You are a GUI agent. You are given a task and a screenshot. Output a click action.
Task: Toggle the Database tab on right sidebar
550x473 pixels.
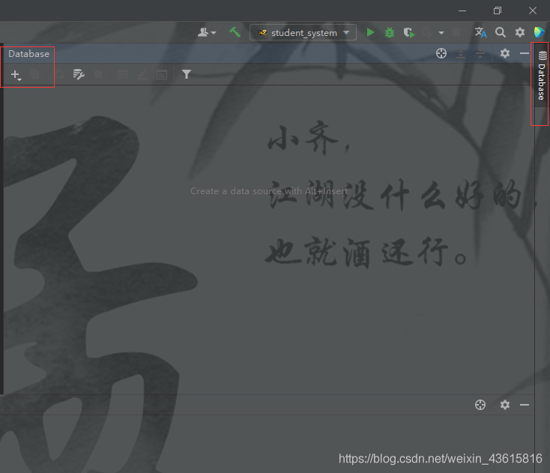click(x=542, y=75)
